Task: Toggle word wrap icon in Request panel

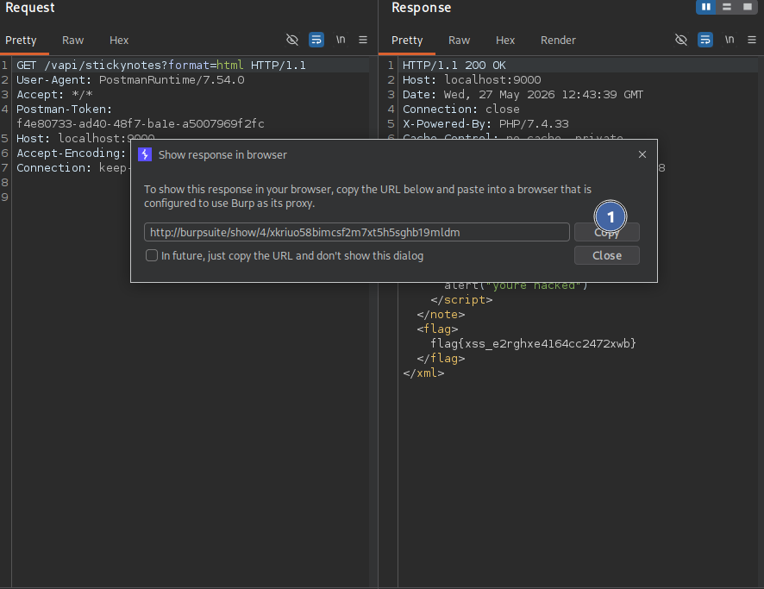Action: point(316,40)
